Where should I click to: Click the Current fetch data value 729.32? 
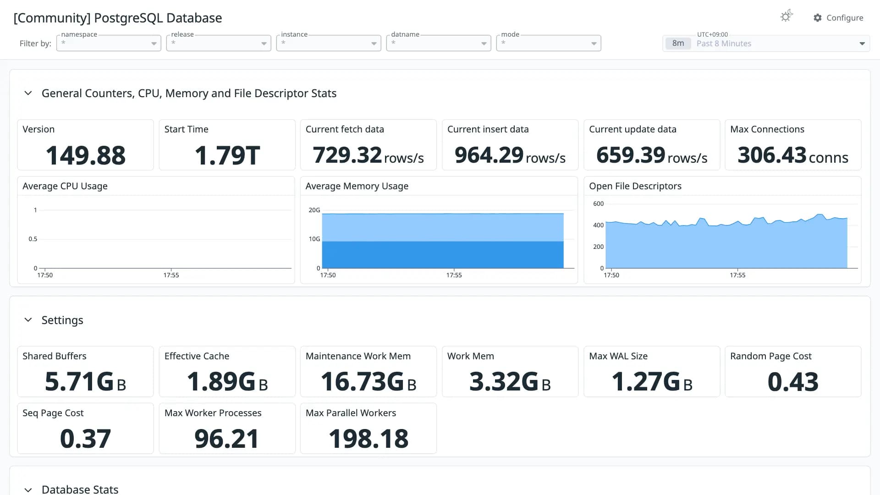[347, 155]
